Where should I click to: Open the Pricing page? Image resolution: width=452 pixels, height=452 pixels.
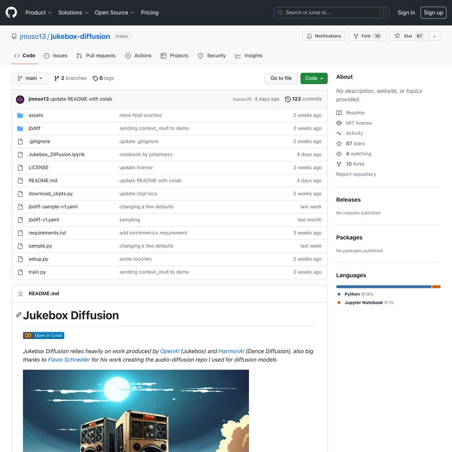pos(150,13)
